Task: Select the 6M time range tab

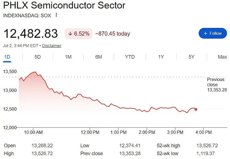Action: pyautogui.click(x=99, y=57)
